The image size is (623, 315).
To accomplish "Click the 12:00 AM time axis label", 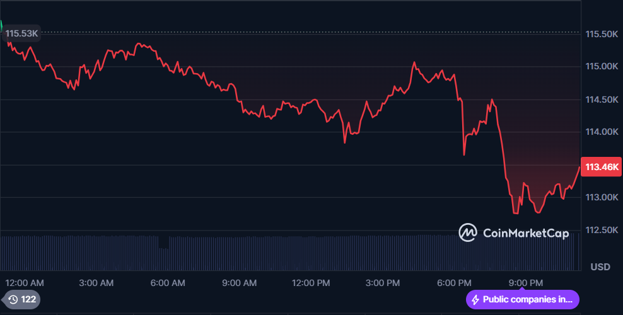I will pos(25,283).
